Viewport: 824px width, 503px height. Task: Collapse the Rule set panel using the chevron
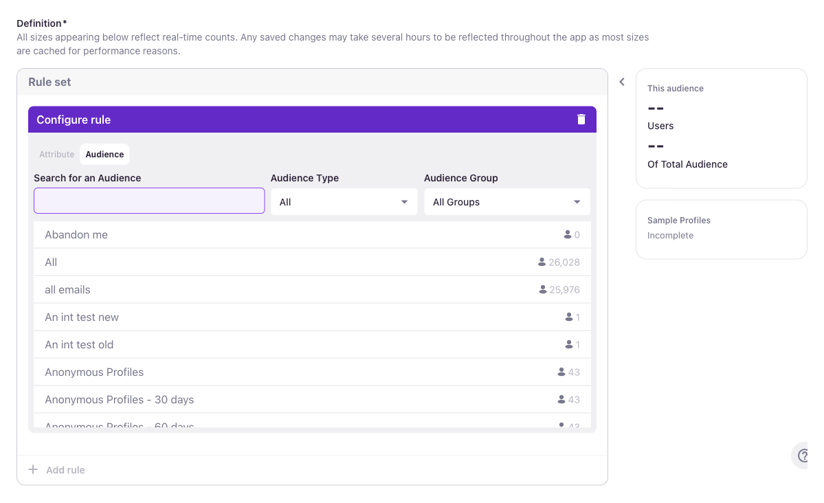point(621,81)
